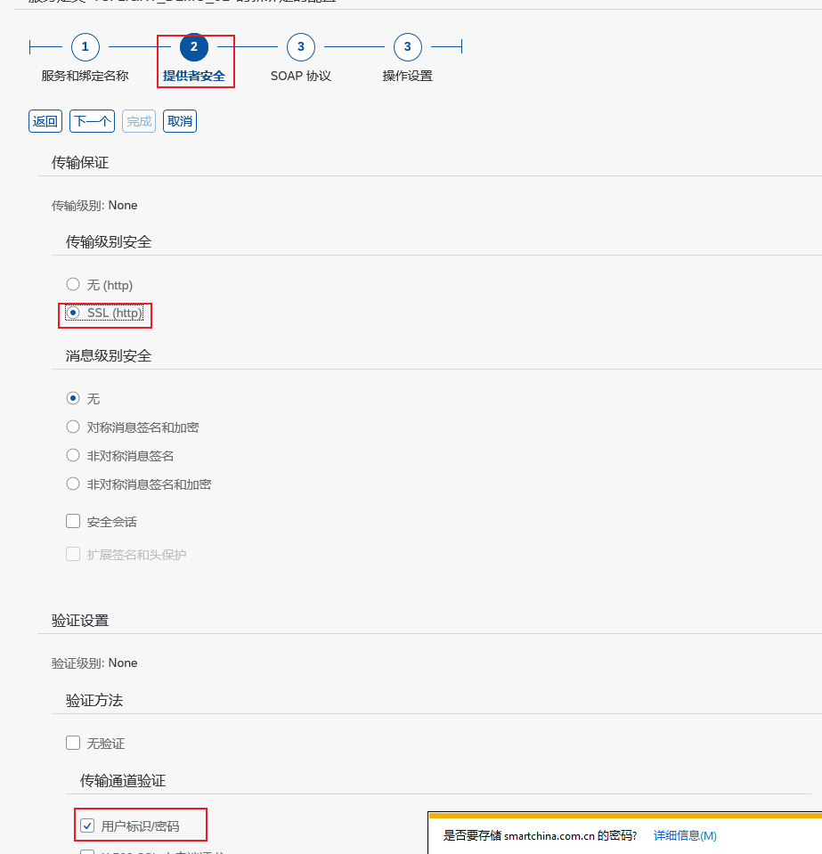Uncheck the 用户标识/密码 checkbox
The image size is (822, 854).
pos(87,826)
